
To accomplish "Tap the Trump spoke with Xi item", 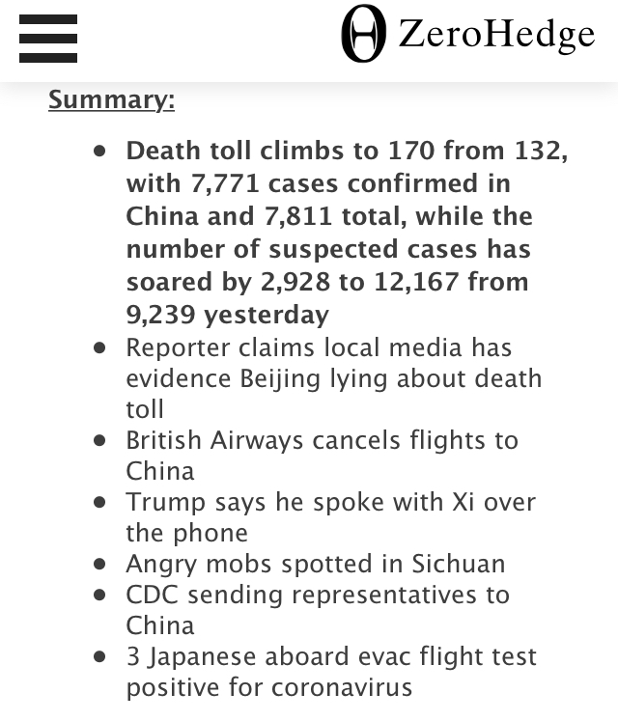I will 330,516.
